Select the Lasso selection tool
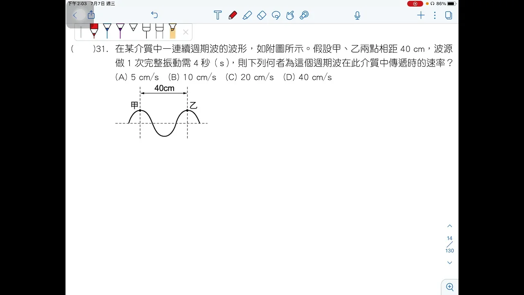 (x=276, y=15)
